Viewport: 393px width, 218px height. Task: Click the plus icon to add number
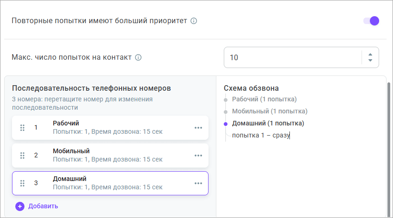click(20, 206)
